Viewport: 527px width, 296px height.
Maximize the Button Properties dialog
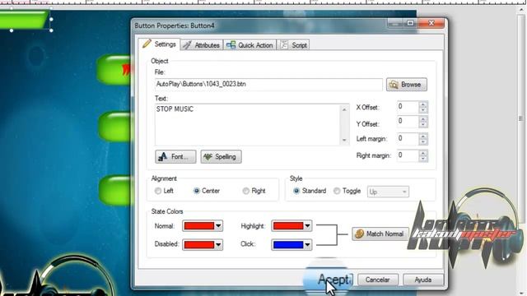point(410,23)
